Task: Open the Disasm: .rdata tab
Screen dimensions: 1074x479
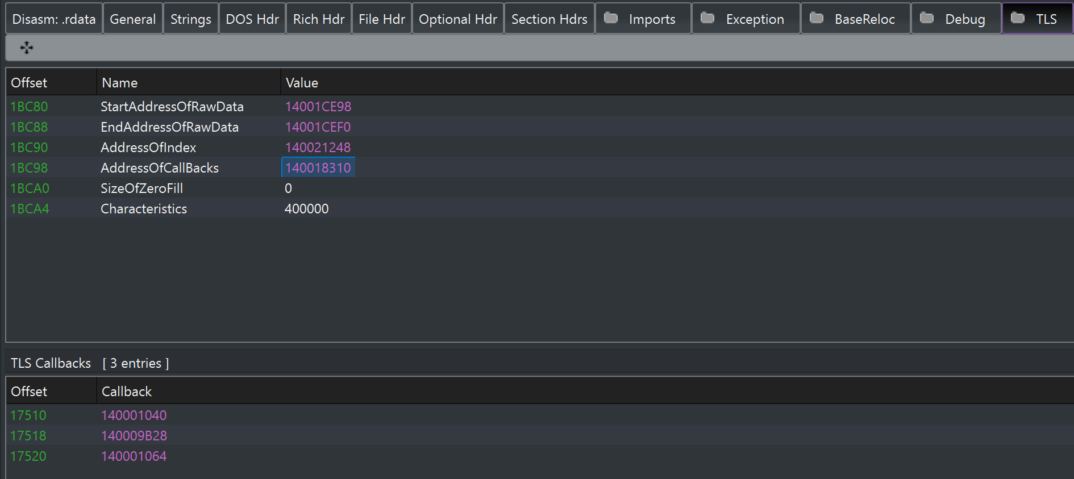Action: click(x=54, y=19)
